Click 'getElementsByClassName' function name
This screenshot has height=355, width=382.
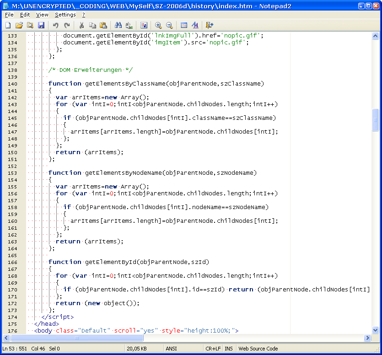point(125,84)
